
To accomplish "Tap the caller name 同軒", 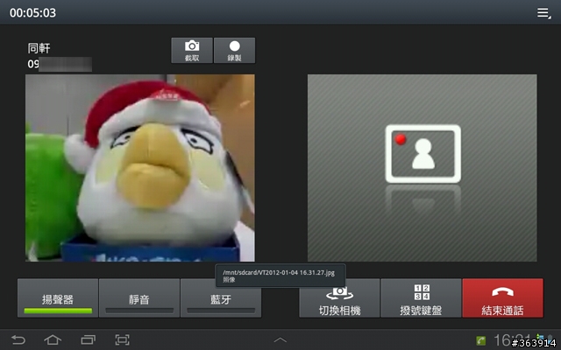I will [x=39, y=48].
